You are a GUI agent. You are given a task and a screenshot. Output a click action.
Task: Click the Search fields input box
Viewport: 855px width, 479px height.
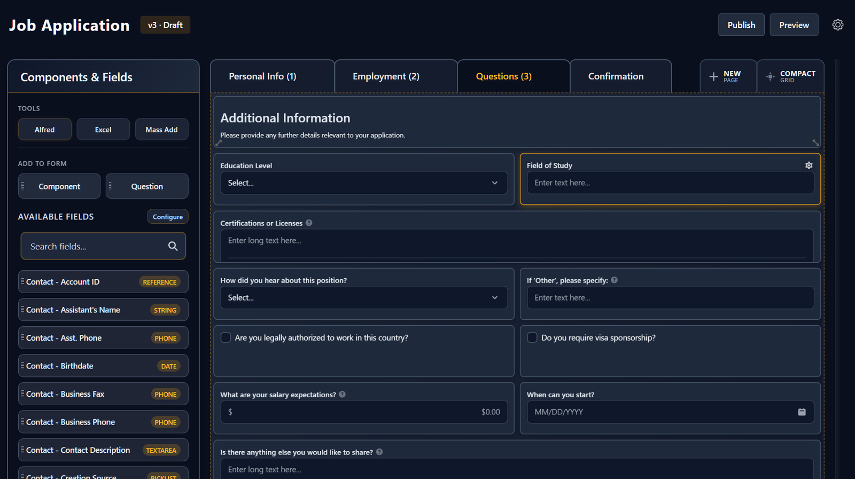96,246
